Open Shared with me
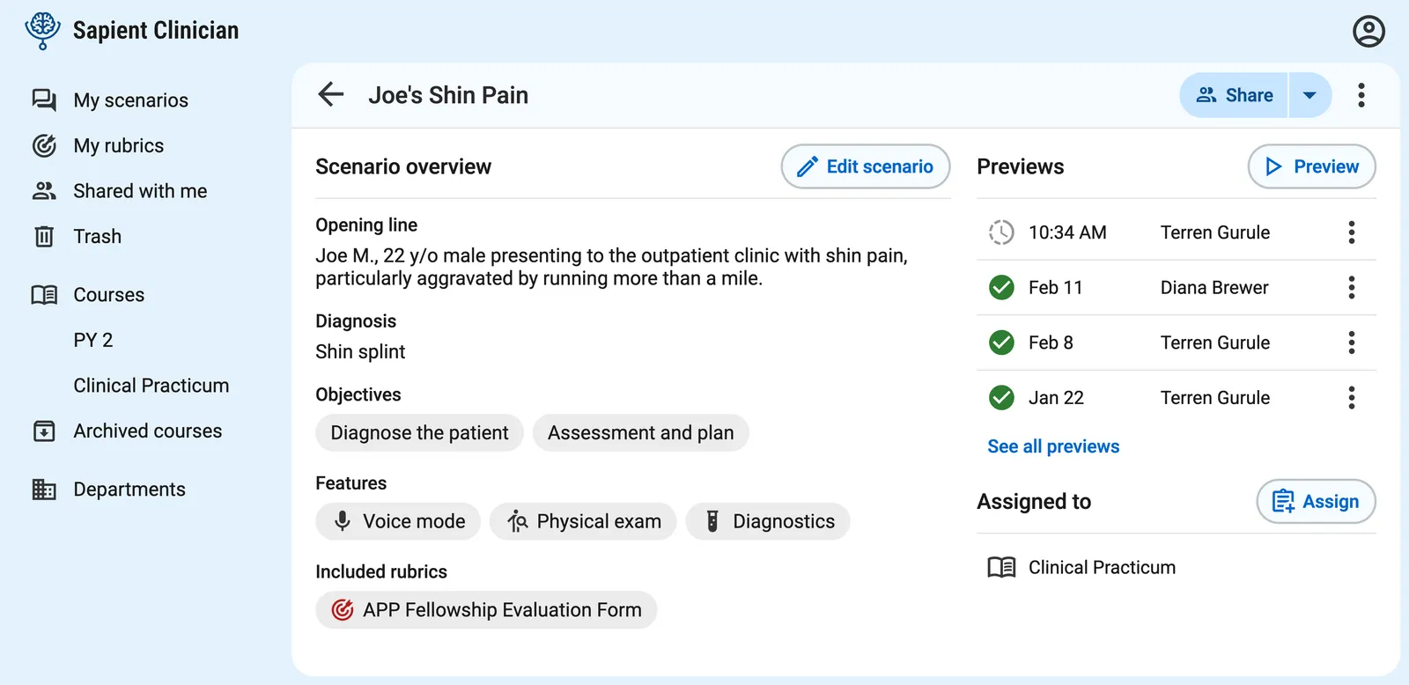 point(139,191)
